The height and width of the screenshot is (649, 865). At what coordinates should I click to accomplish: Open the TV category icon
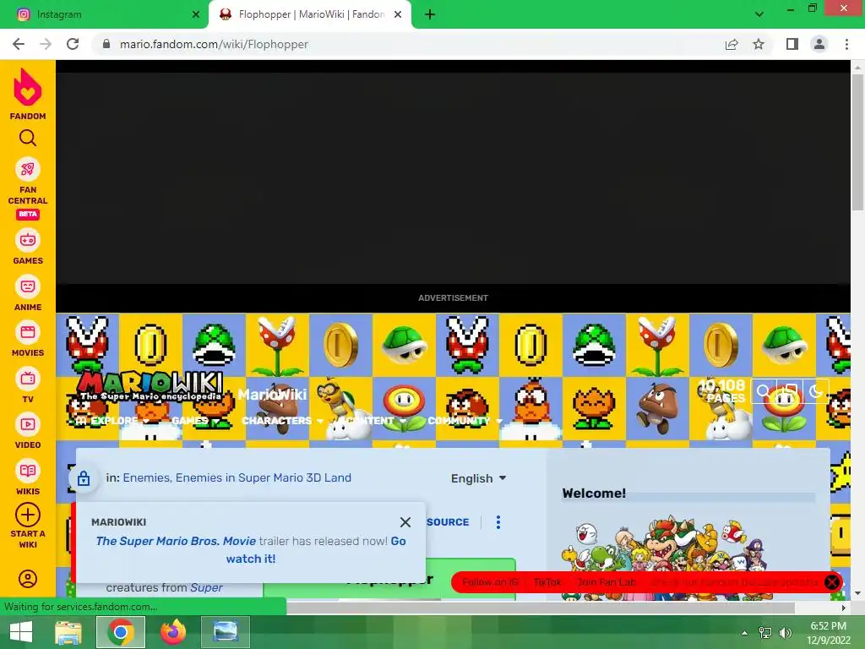pyautogui.click(x=28, y=379)
